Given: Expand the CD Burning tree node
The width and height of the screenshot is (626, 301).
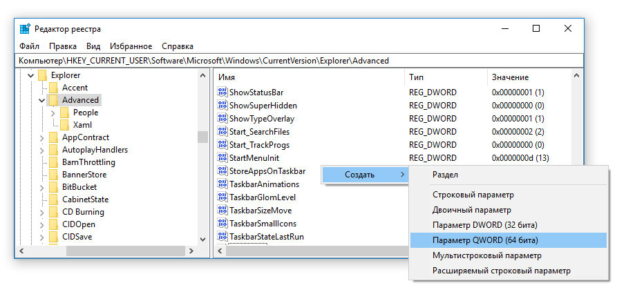Looking at the screenshot, I should 42,213.
